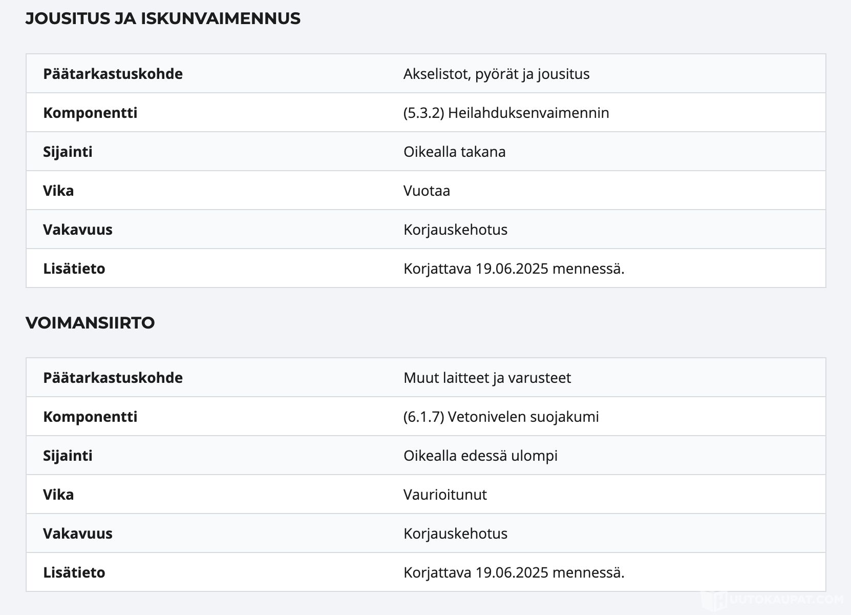Click the Vaurioitunut fault value
The width and height of the screenshot is (851, 615).
(x=445, y=495)
